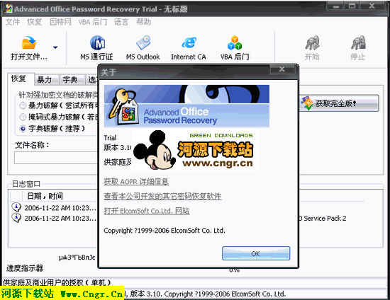This screenshot has height=300, width=390.
Task: Select the 暴力破解 radio option
Action: click(23, 105)
